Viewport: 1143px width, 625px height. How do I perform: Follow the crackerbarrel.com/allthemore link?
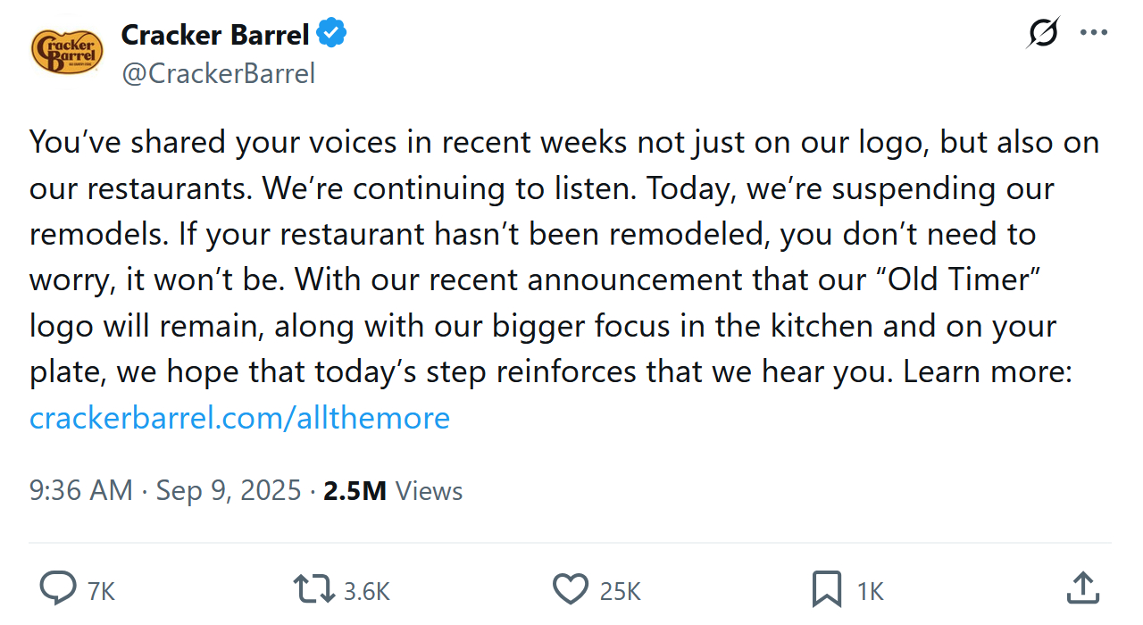coord(239,417)
